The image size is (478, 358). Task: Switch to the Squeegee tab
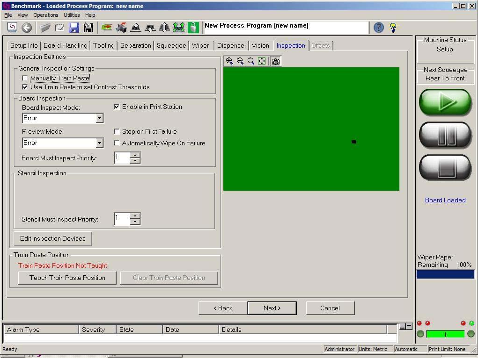171,45
